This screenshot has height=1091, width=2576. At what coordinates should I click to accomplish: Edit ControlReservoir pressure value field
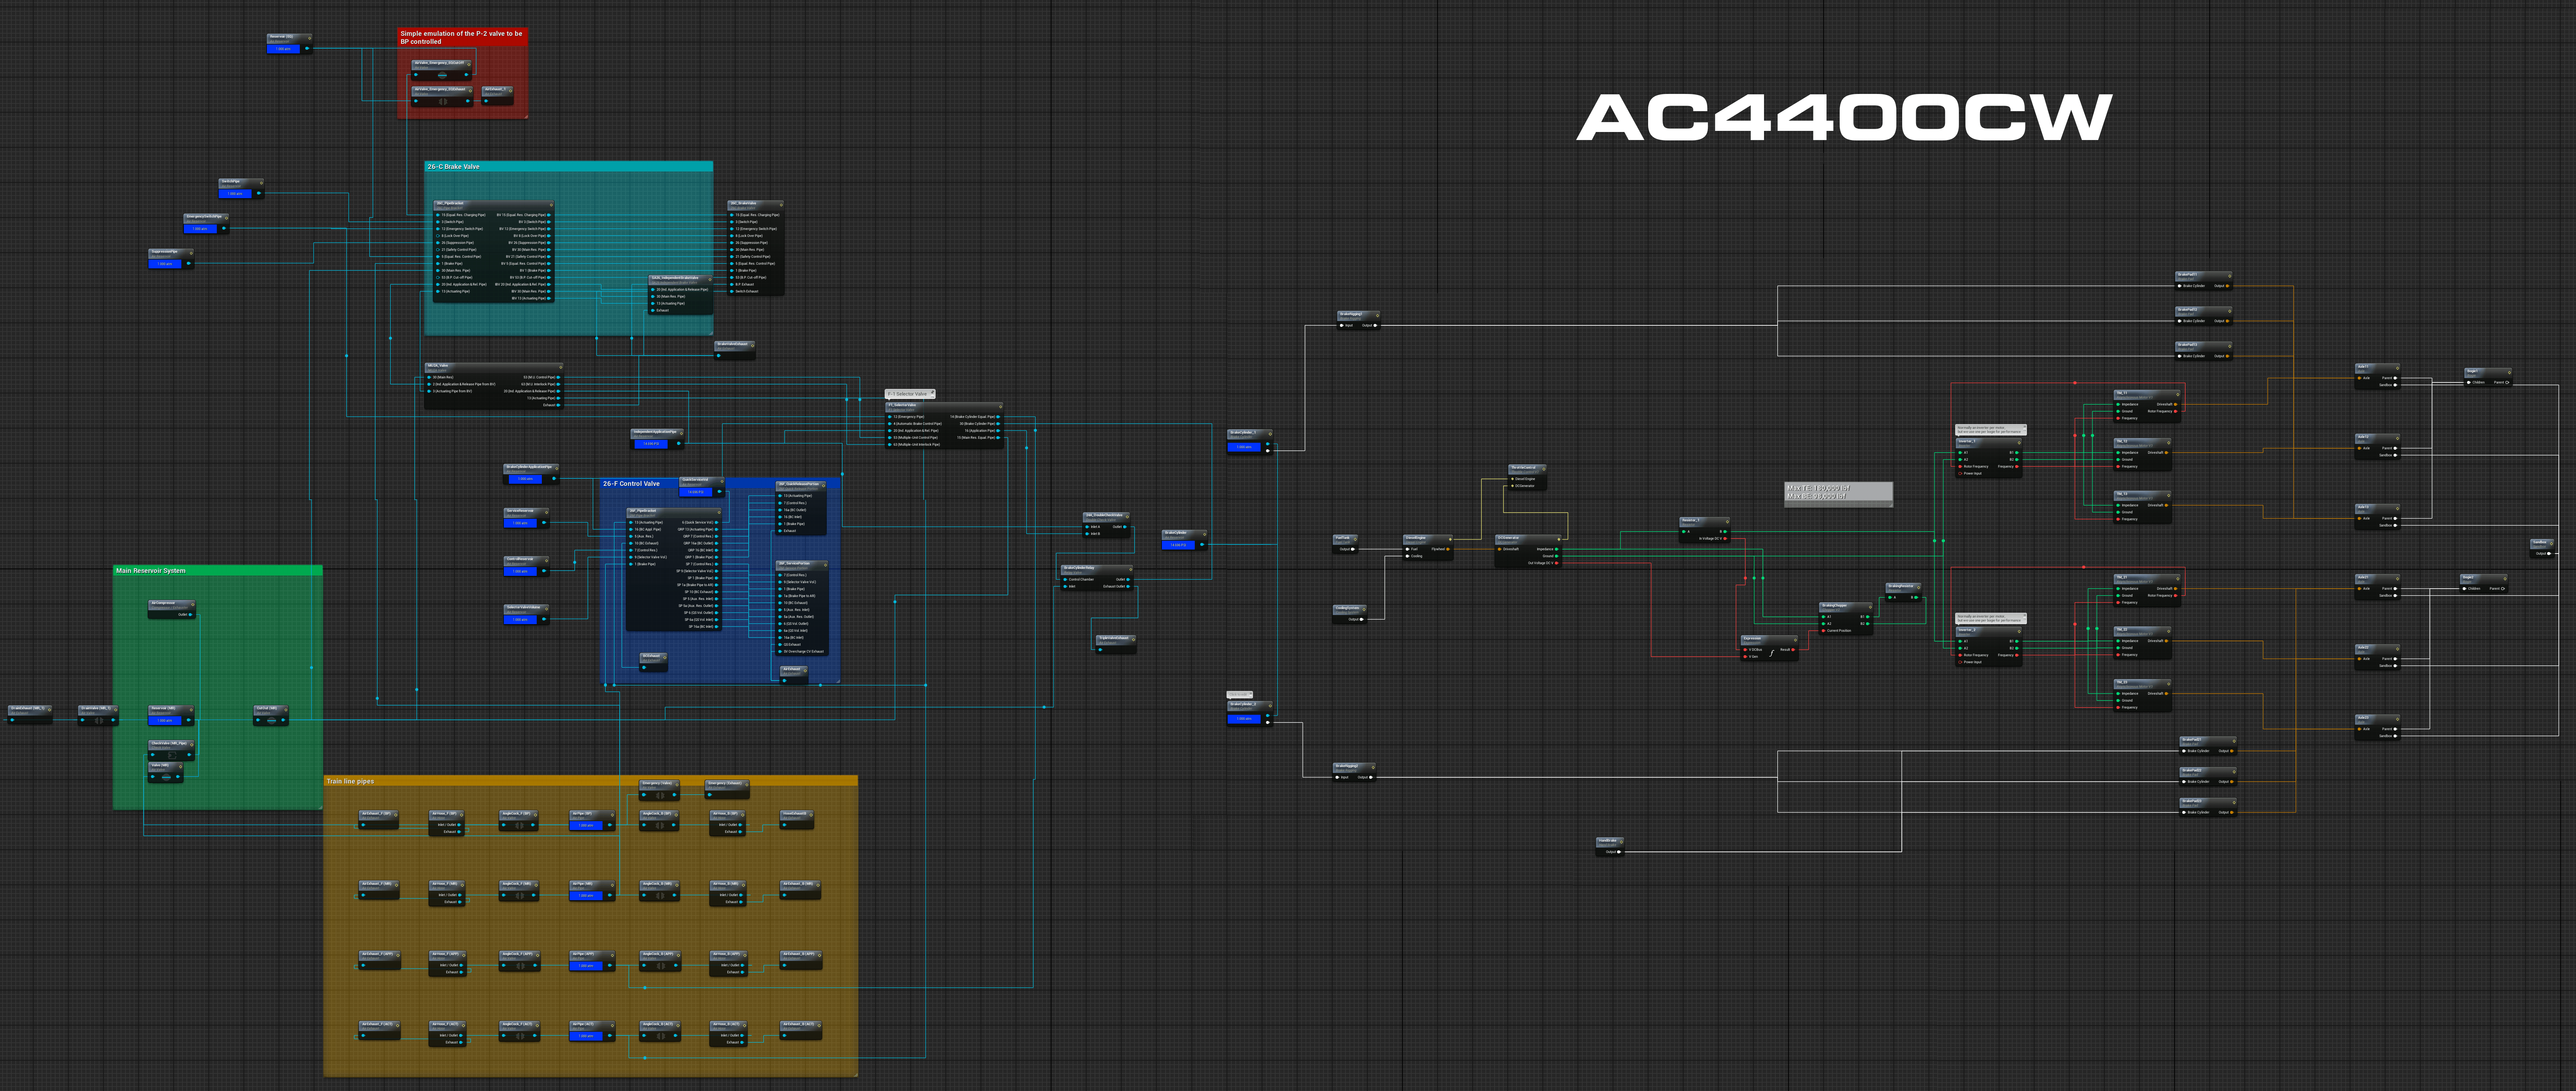tap(520, 571)
